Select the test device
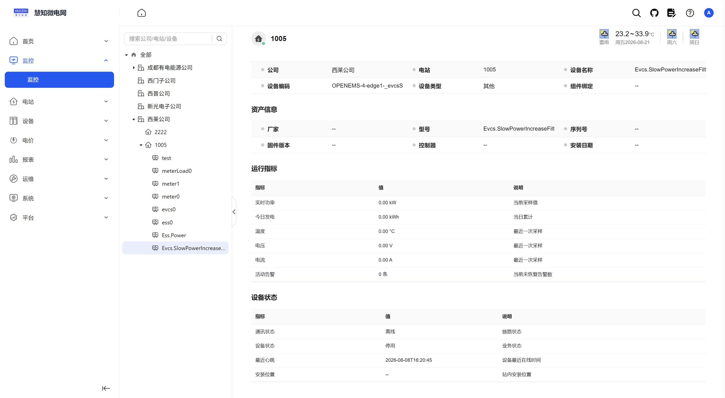This screenshot has height=398, width=725. [x=166, y=158]
